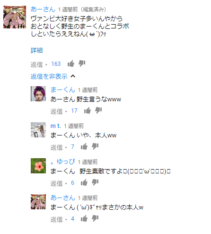Like ゆっぴ's reply with 6 likes
This screenshot has width=211, height=234.
[84, 182]
